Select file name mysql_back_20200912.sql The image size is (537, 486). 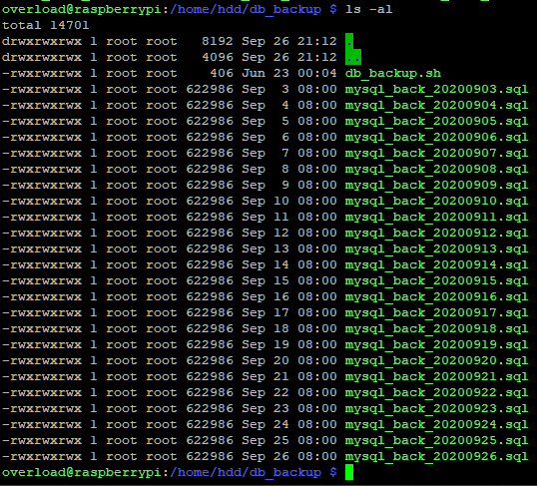pyautogui.click(x=436, y=234)
